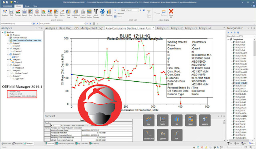Click the Decline Curves tile
This screenshot has height=149, width=256.
tap(149, 135)
